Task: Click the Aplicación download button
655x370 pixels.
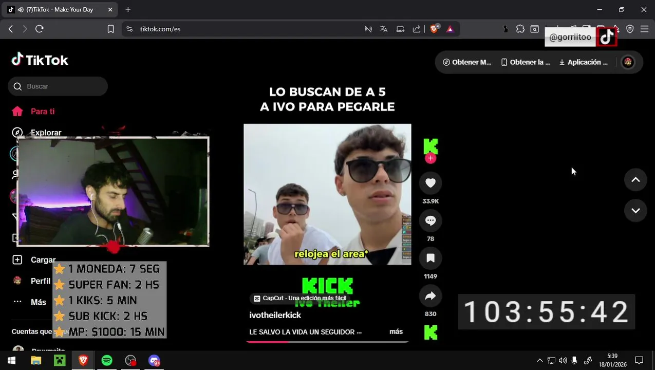Action: 583,62
